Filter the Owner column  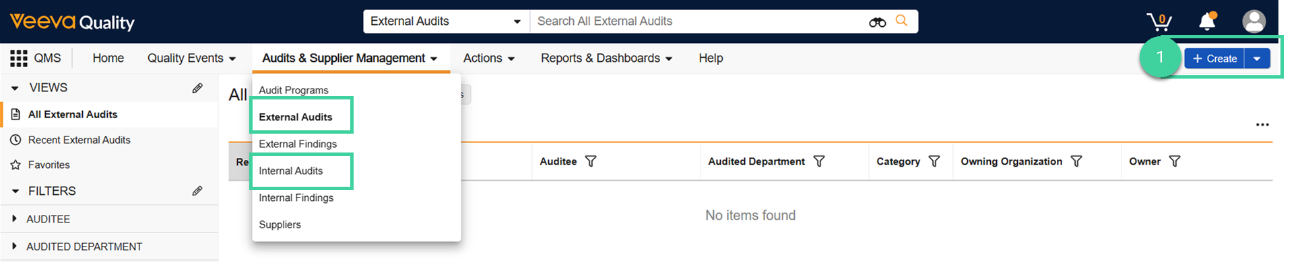(x=1175, y=161)
